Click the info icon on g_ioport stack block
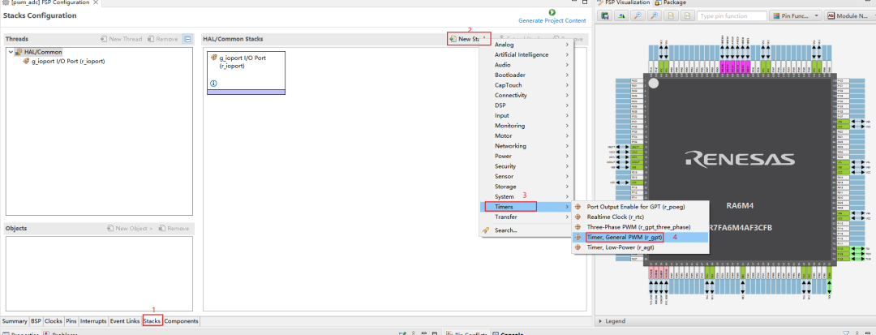Viewport: 876px width, 335px height. coord(213,84)
